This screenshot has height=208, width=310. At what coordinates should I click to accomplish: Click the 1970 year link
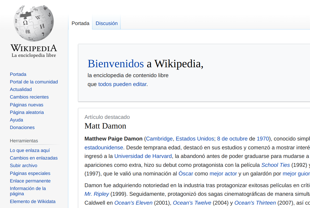tap(263, 139)
